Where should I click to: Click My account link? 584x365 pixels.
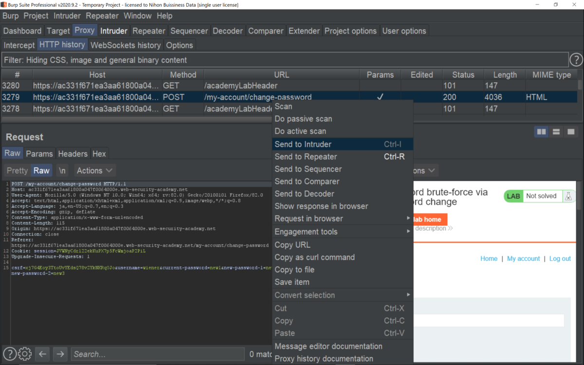click(x=523, y=258)
